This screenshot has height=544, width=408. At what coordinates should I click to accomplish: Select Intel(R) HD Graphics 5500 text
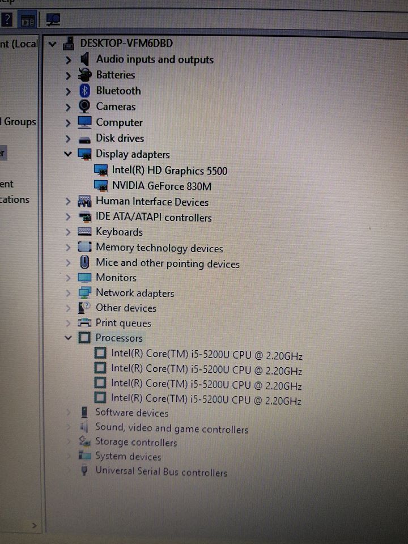pyautogui.click(x=169, y=171)
